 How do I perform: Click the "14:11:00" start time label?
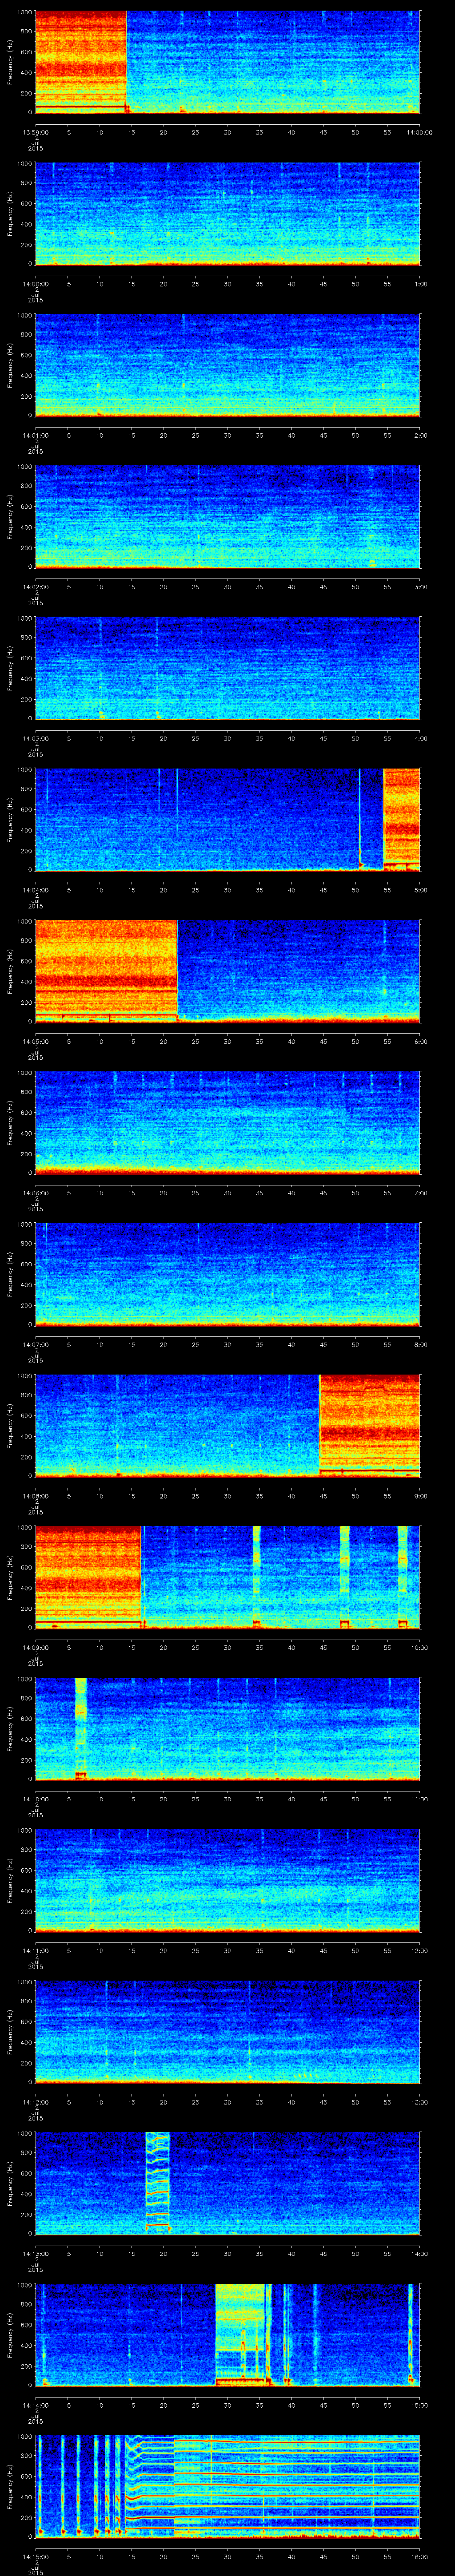[35, 1950]
